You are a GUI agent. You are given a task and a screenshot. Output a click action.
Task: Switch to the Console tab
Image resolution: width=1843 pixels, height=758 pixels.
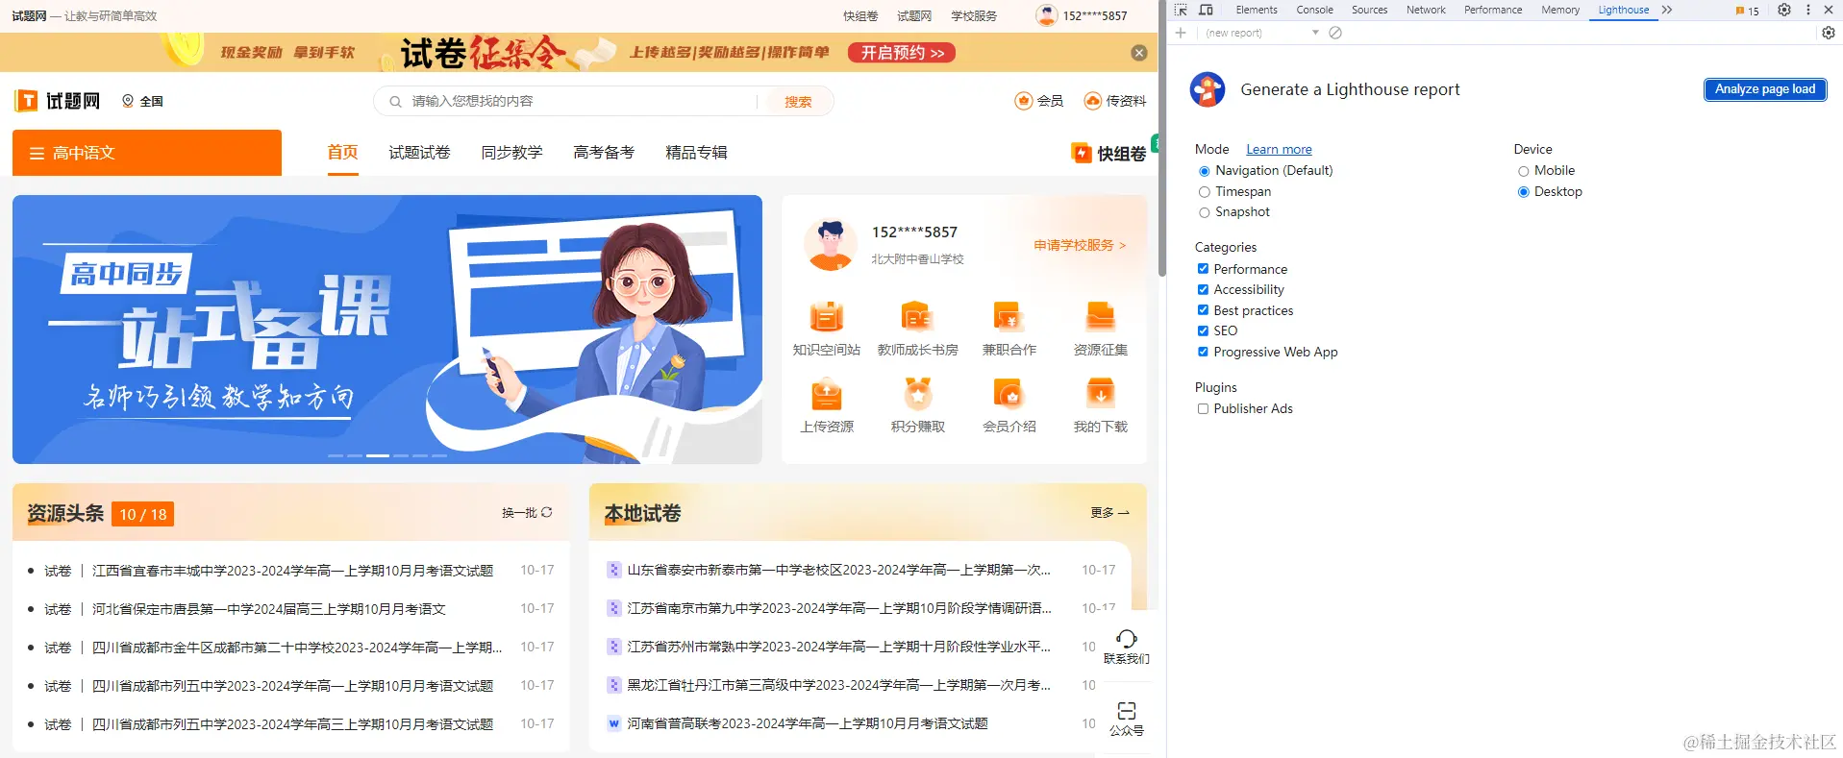(1314, 10)
